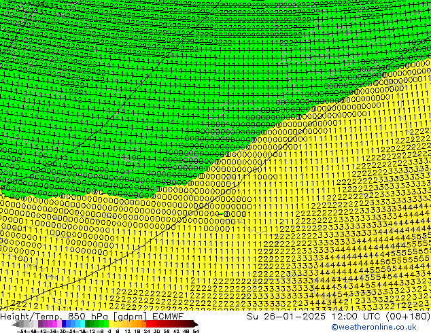
Task: Click the "(00+180)" forecast offset text
Action: point(409,317)
